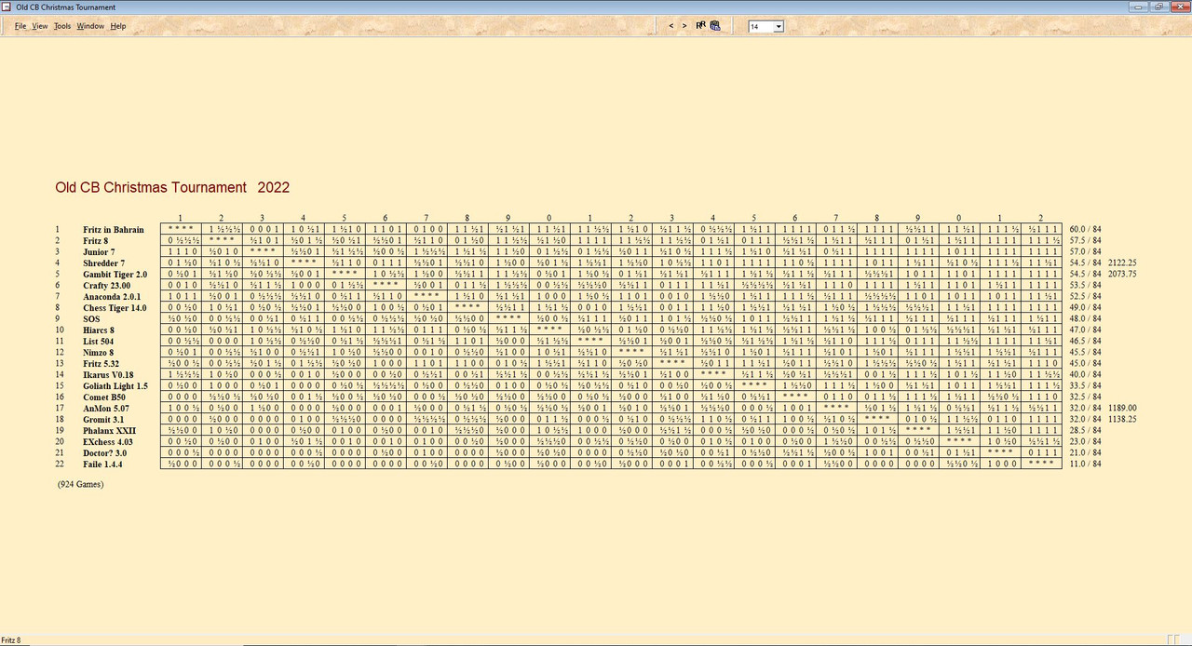The width and height of the screenshot is (1192, 646).
Task: Select player Gambit Tiger 2.0
Action: point(115,275)
